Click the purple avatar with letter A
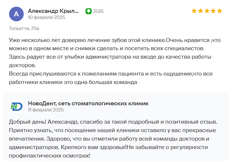 tap(16, 14)
